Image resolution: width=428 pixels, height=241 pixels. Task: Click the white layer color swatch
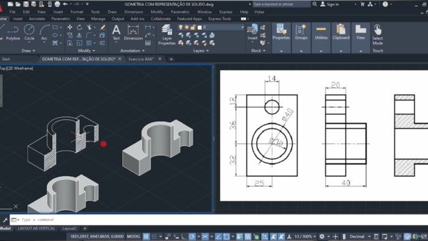coord(199,27)
